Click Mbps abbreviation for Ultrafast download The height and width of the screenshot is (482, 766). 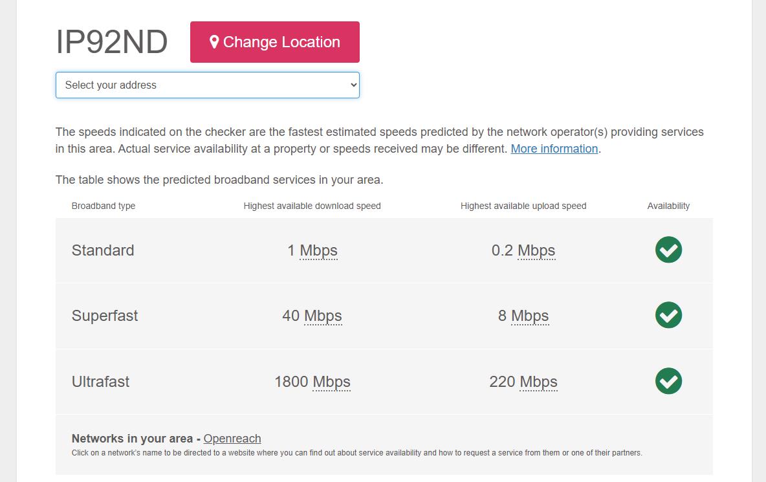[x=331, y=382]
